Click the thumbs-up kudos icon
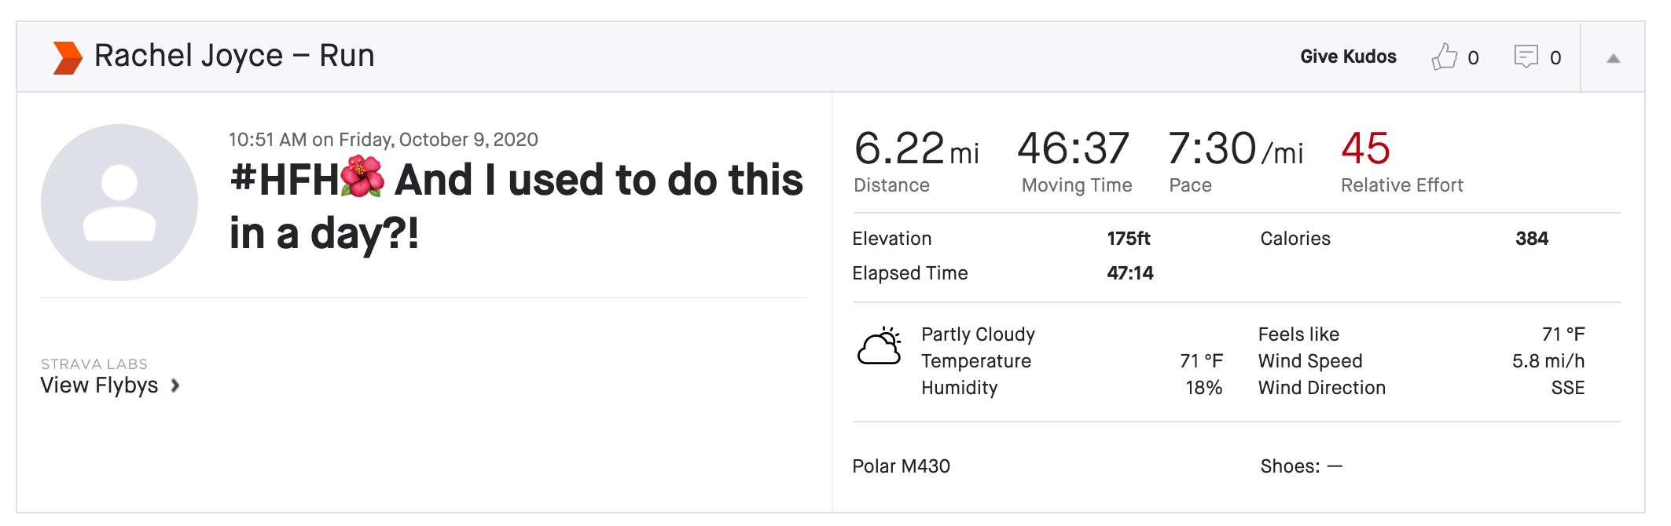The width and height of the screenshot is (1671, 526). (x=1444, y=57)
